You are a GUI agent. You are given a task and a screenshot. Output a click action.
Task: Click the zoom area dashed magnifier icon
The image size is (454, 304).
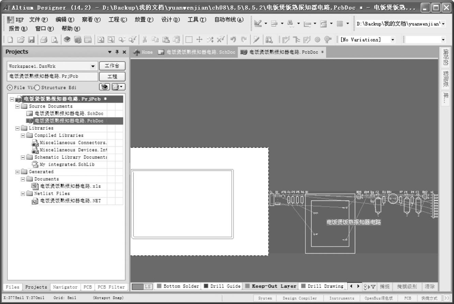pyautogui.click(x=111, y=40)
